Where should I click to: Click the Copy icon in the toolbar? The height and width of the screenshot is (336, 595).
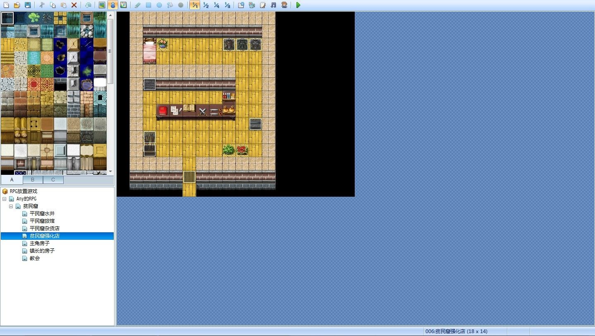pos(53,5)
